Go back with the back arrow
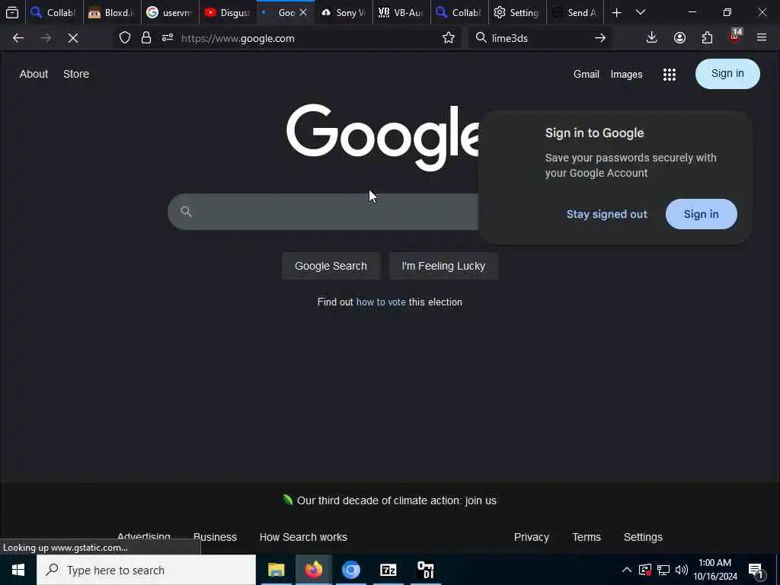Viewport: 780px width, 585px height. point(18,38)
